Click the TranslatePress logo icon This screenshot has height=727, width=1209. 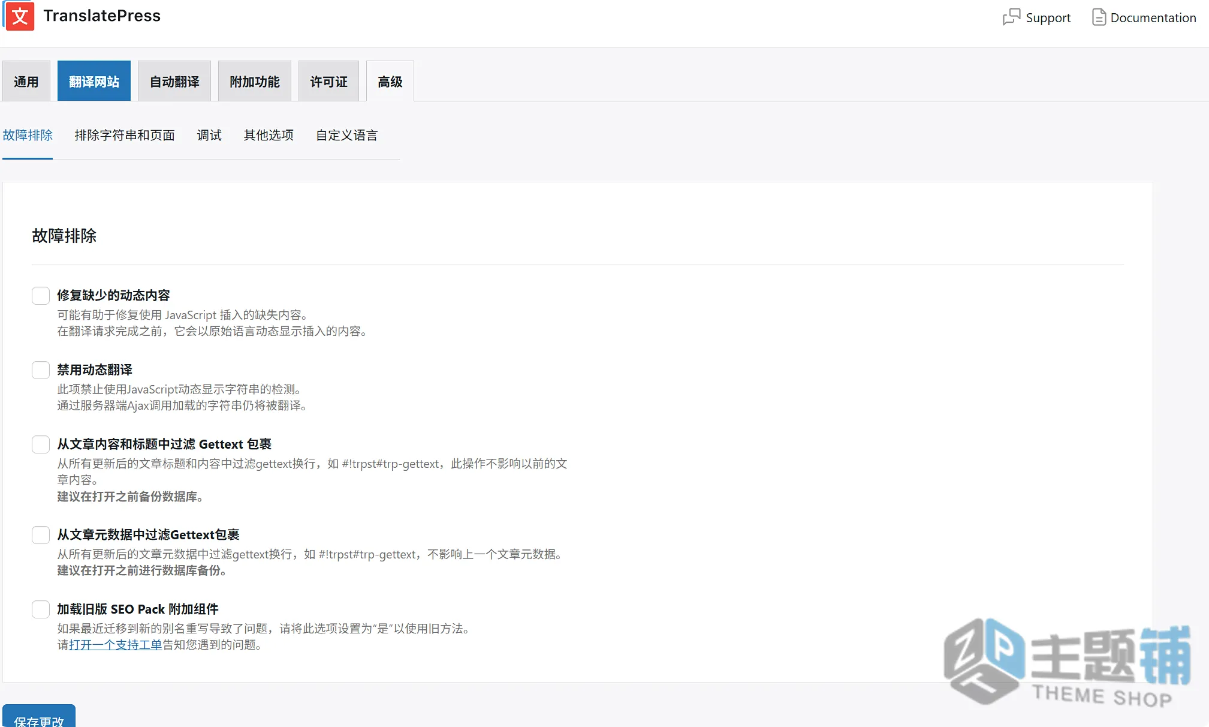pyautogui.click(x=20, y=16)
